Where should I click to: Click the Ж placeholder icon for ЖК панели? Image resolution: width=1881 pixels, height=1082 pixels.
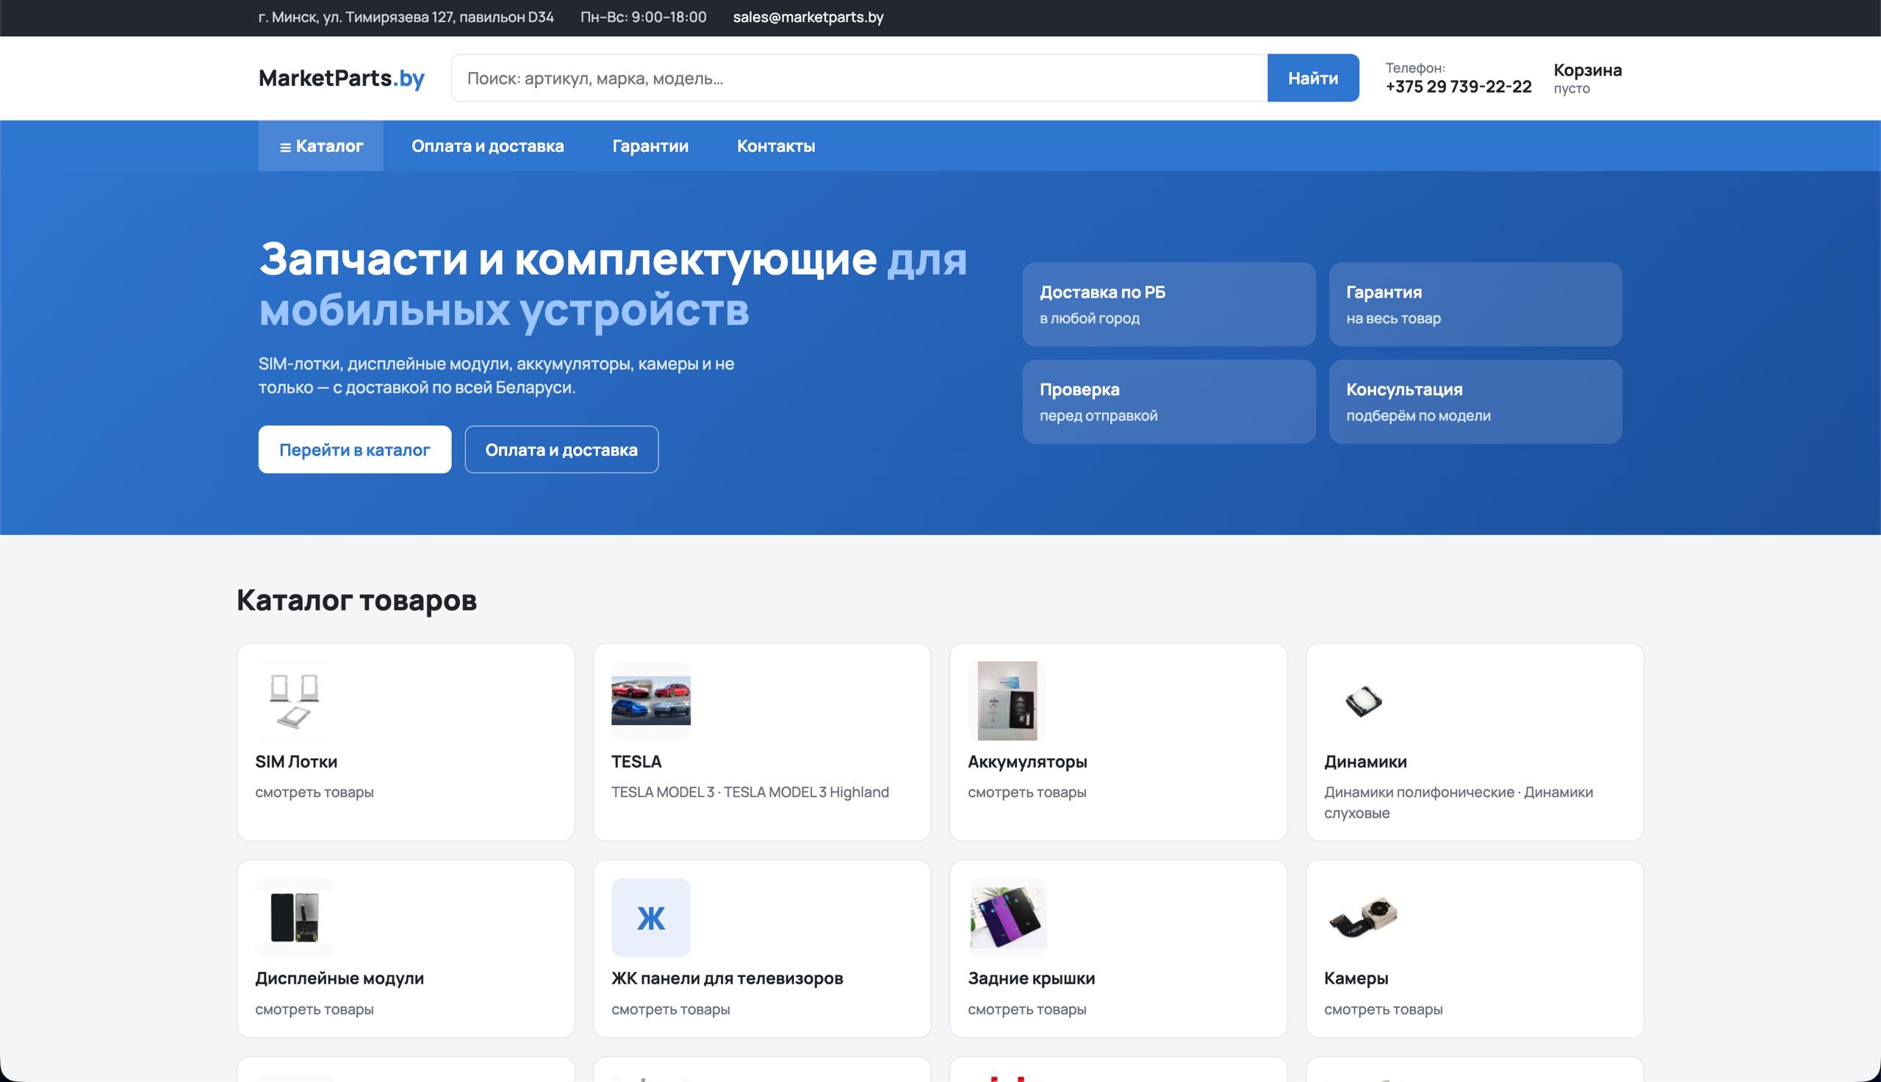pyautogui.click(x=650, y=917)
